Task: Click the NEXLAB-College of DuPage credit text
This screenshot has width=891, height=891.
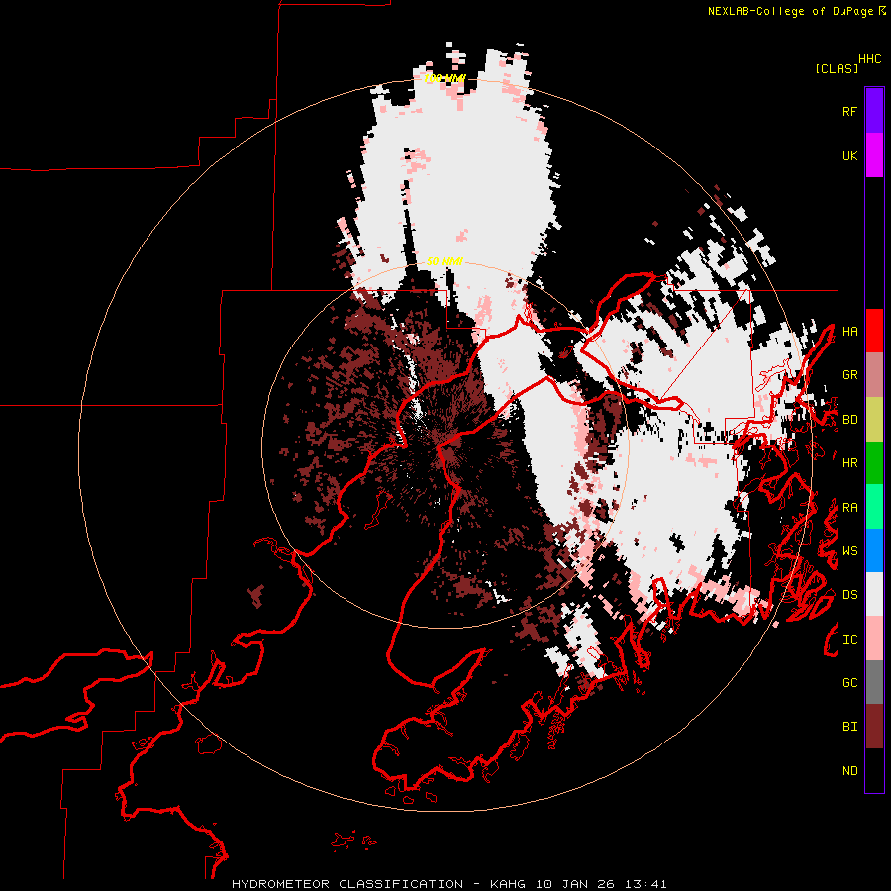Action: click(x=790, y=11)
